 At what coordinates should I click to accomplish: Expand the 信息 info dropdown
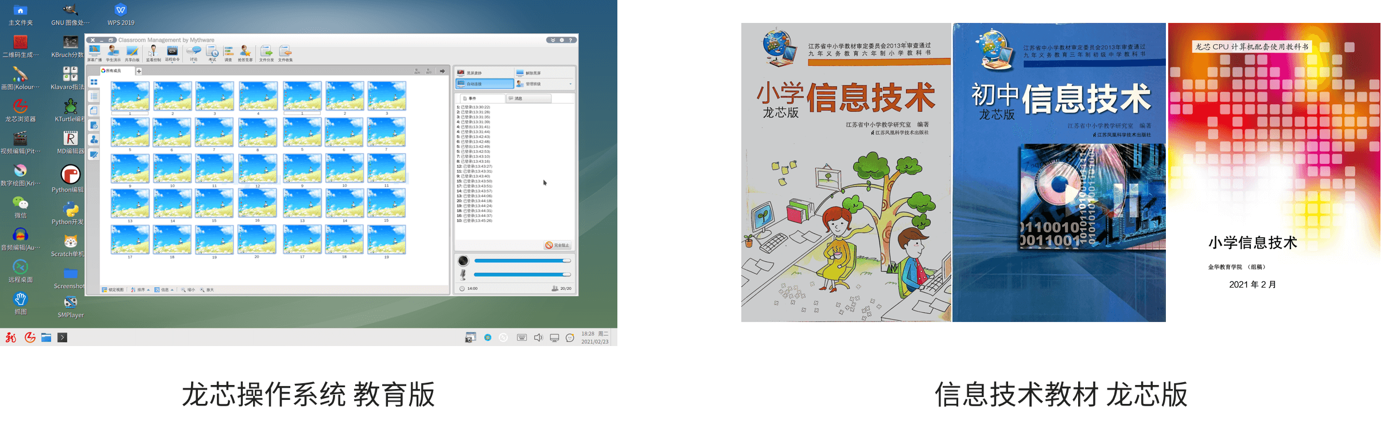(165, 290)
